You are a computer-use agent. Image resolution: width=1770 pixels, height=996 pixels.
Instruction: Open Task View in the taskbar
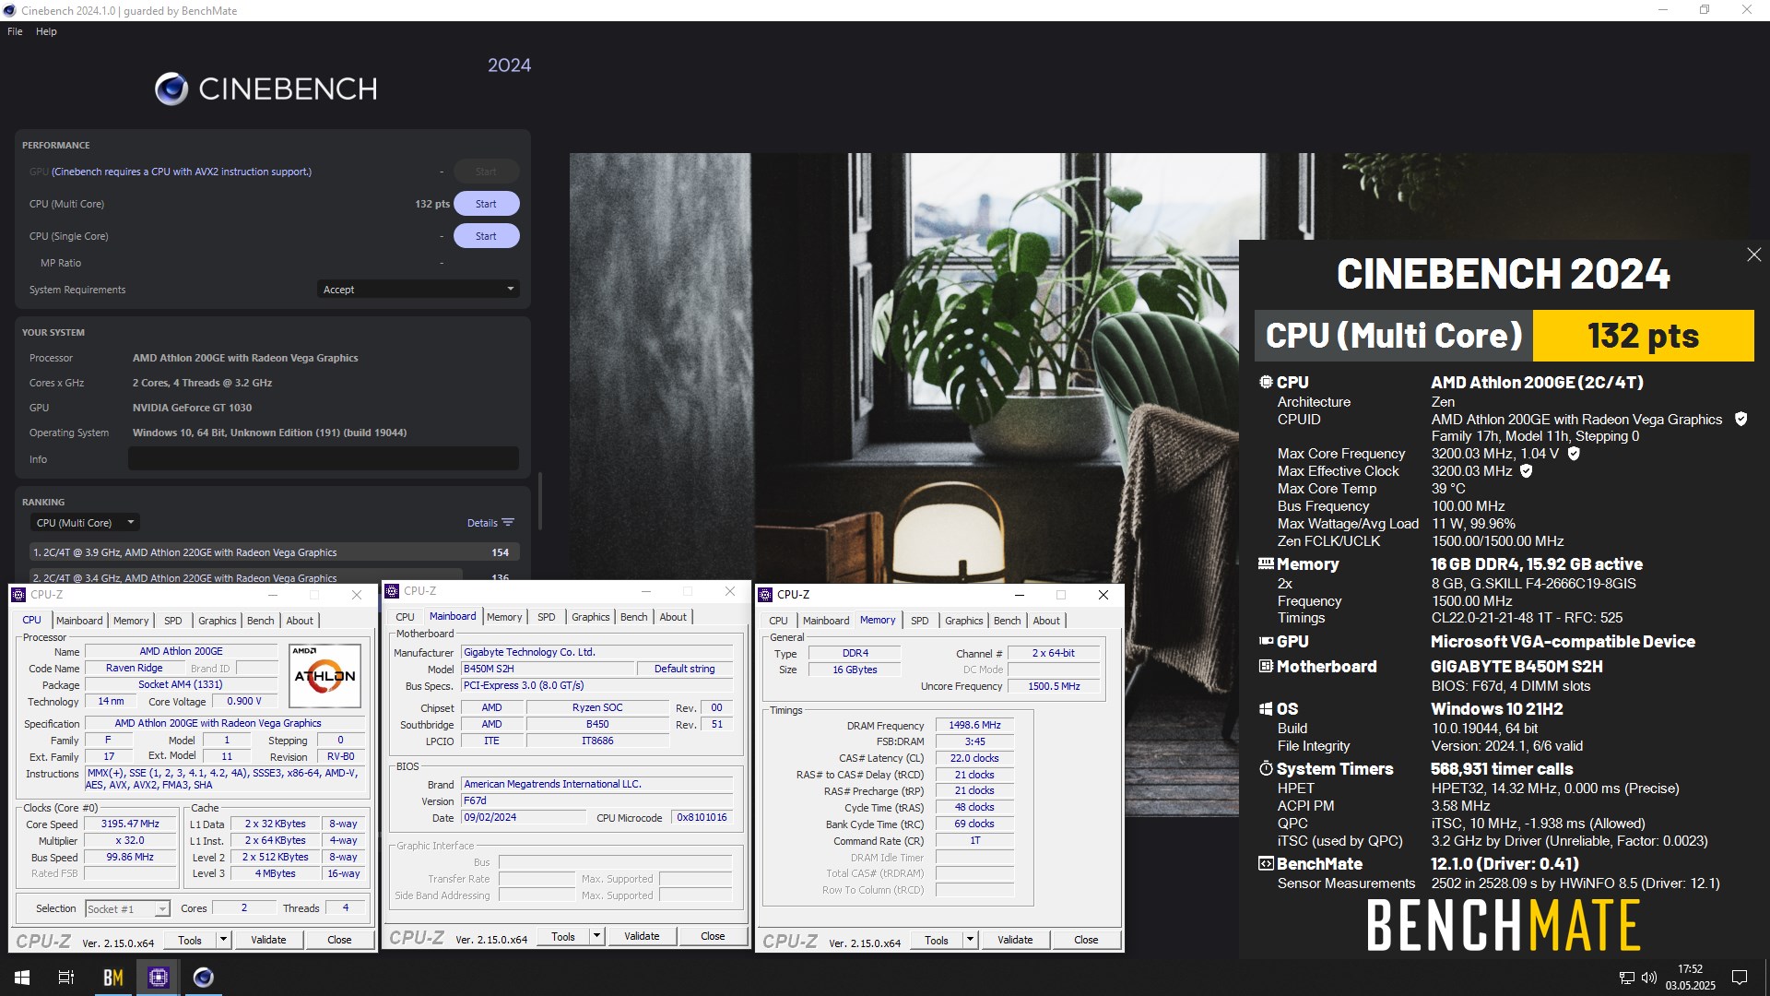coord(66,978)
